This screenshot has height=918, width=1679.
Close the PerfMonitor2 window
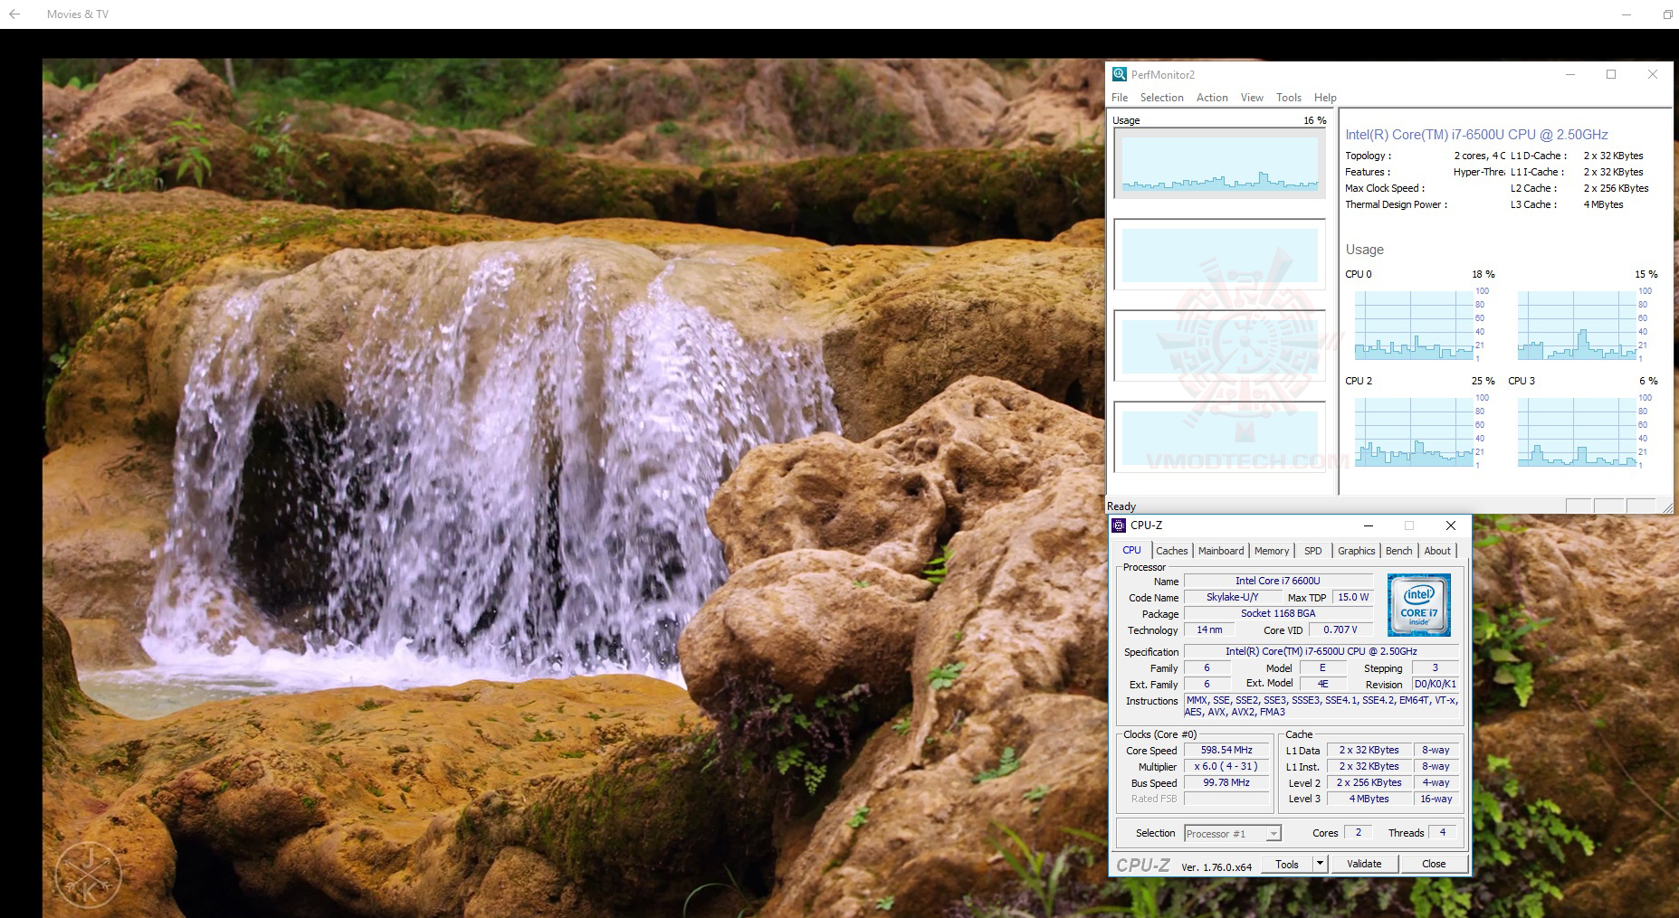[1653, 75]
